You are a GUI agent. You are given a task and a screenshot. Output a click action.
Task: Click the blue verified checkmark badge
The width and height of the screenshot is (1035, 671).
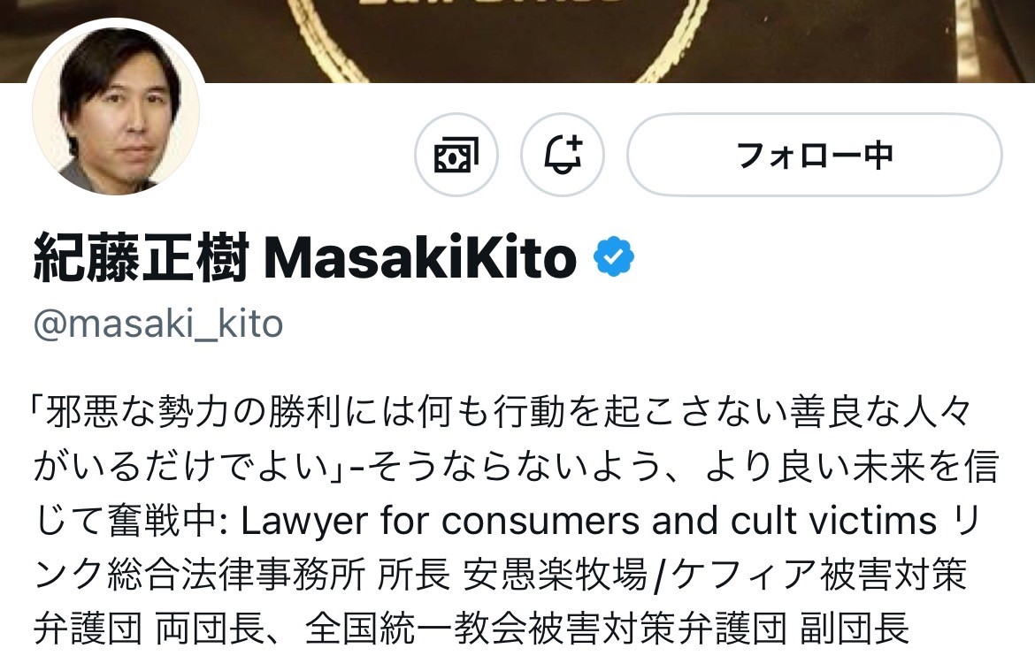point(614,256)
